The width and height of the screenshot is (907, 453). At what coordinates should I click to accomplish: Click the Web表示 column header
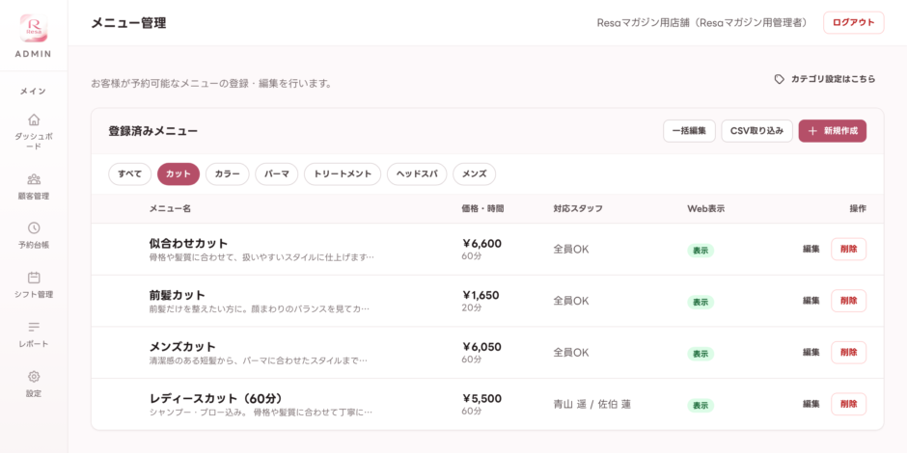(x=705, y=208)
